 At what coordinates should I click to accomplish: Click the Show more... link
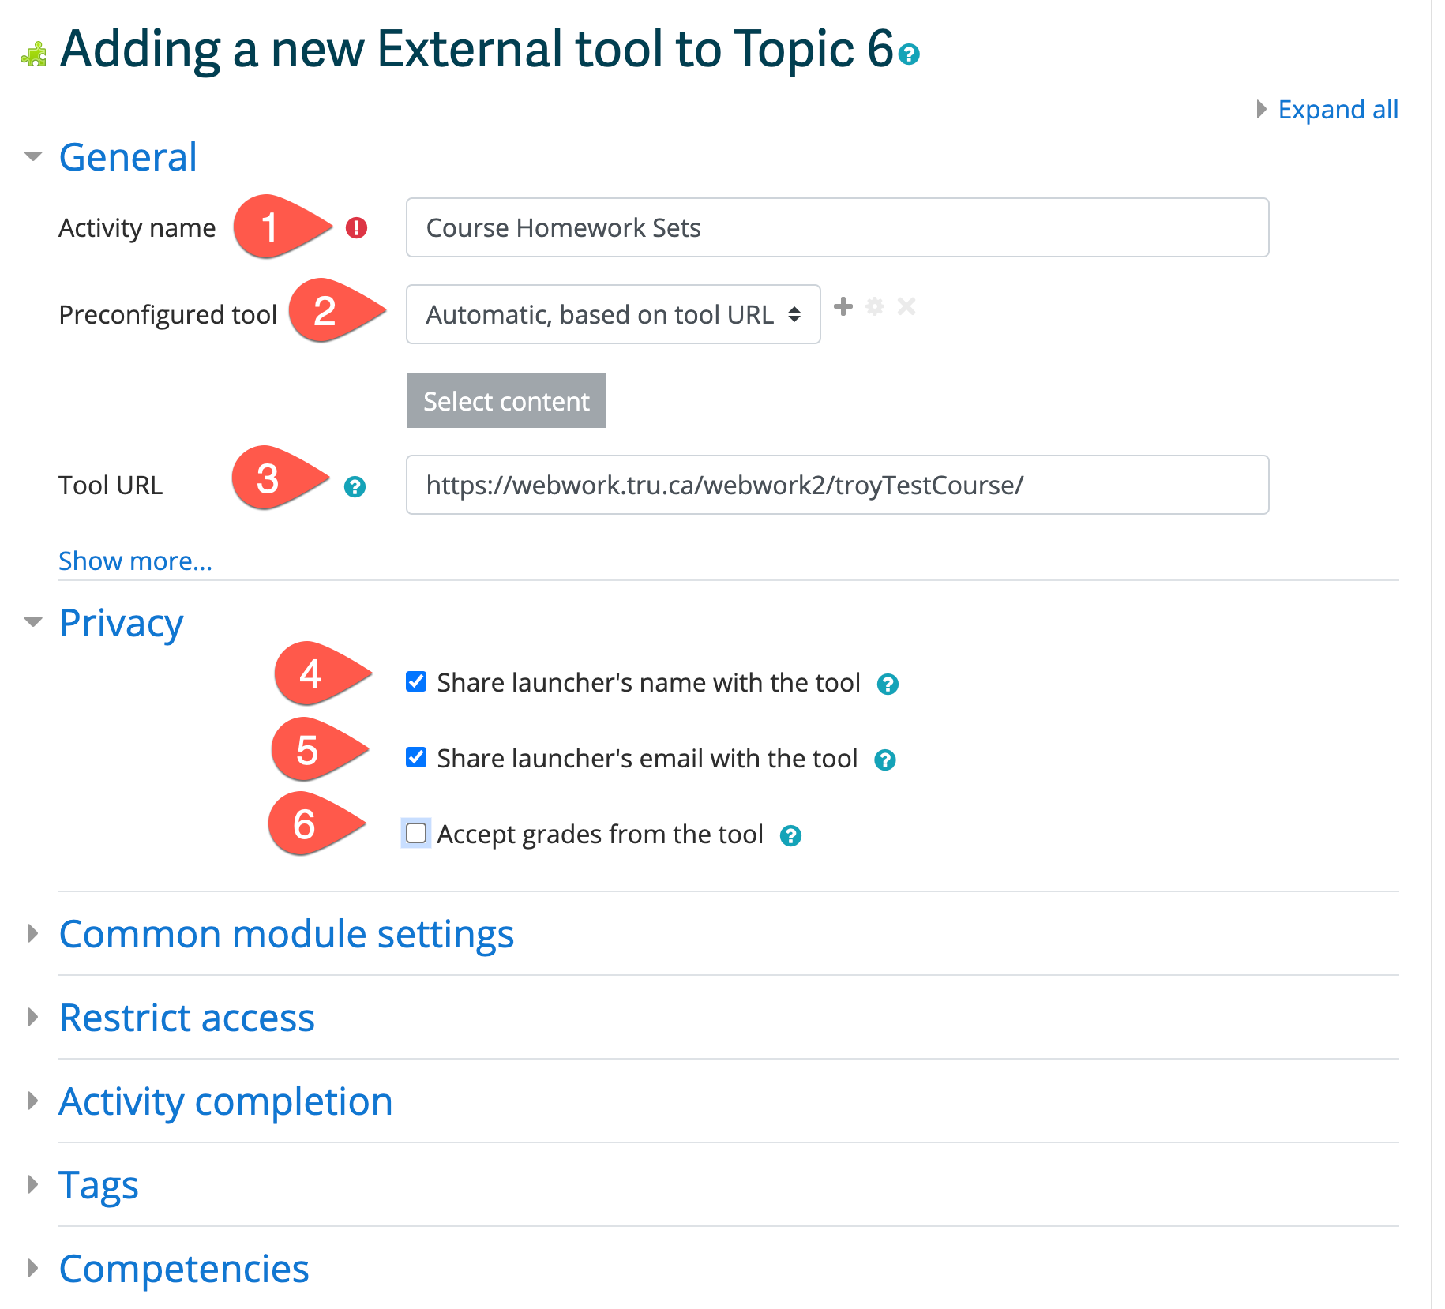tap(135, 561)
